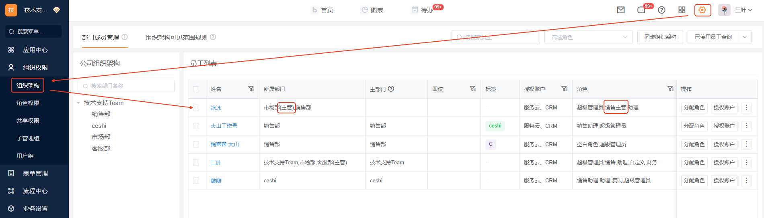This screenshot has height=218, width=764.
Task: Open the mail envelope icon in header
Action: pos(621,10)
